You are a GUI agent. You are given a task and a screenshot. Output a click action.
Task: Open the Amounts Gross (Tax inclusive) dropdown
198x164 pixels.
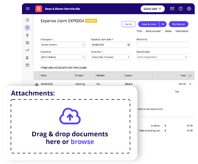(111, 57)
